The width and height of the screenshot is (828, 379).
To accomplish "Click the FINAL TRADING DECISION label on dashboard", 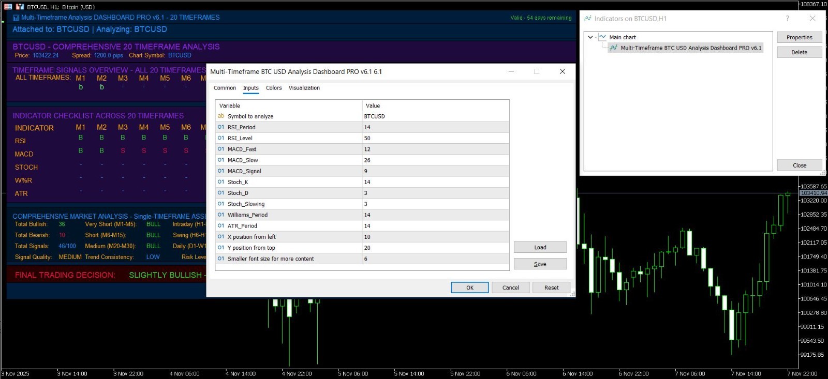I will click(65, 275).
